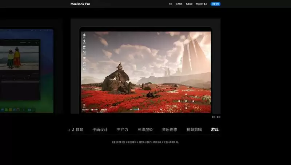Click the red flower field game image
Screen dimensions: 291x165
(146, 72)
